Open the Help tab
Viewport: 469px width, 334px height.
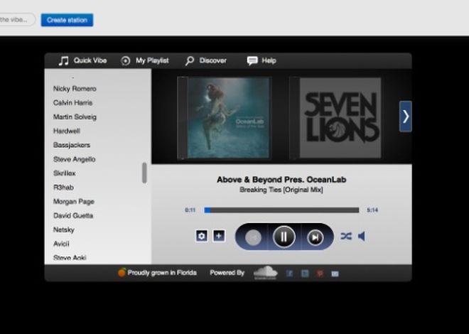[262, 60]
